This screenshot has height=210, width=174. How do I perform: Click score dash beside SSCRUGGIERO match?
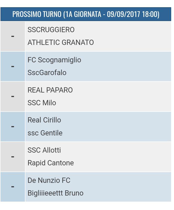point(13,36)
